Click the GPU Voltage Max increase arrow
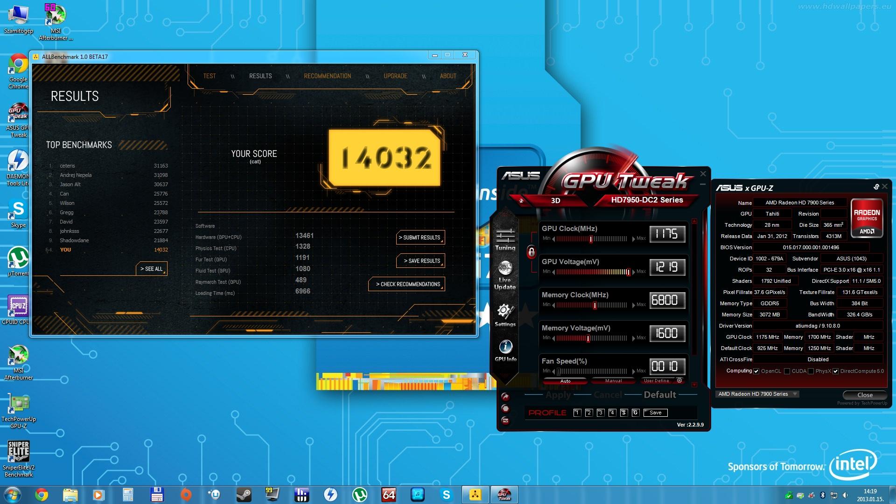This screenshot has height=504, width=896. tap(633, 272)
